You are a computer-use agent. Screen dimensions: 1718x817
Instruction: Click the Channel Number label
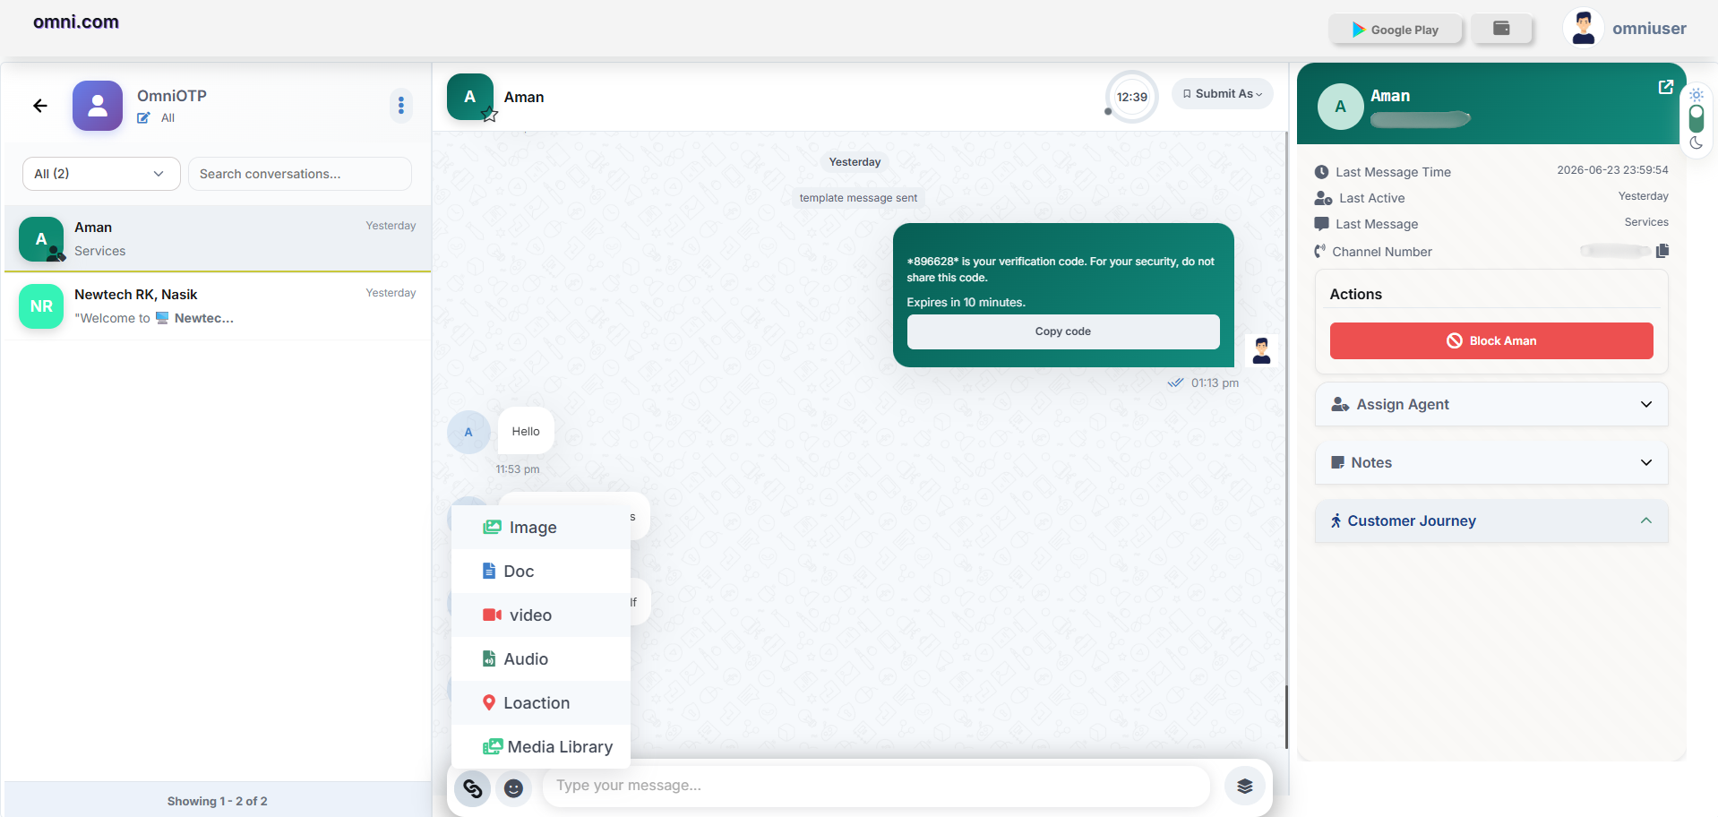tap(1381, 252)
